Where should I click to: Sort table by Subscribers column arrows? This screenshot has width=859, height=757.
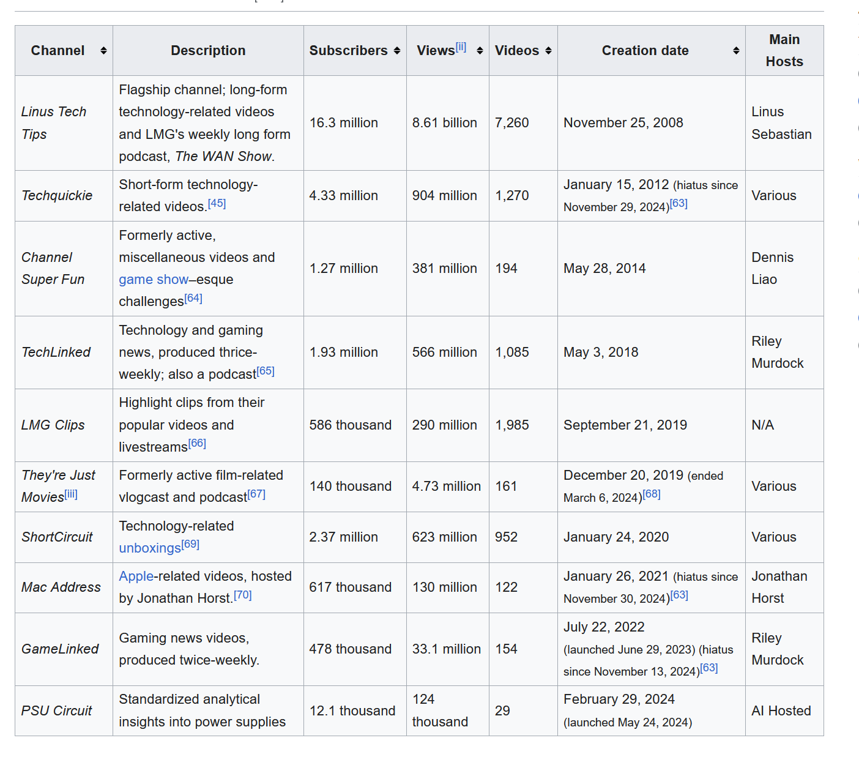tap(397, 51)
